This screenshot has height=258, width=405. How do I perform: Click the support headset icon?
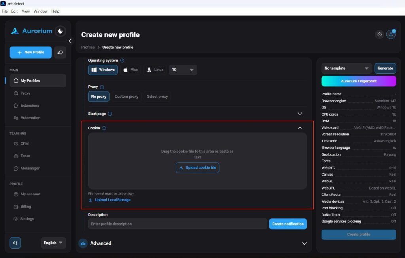(x=15, y=243)
